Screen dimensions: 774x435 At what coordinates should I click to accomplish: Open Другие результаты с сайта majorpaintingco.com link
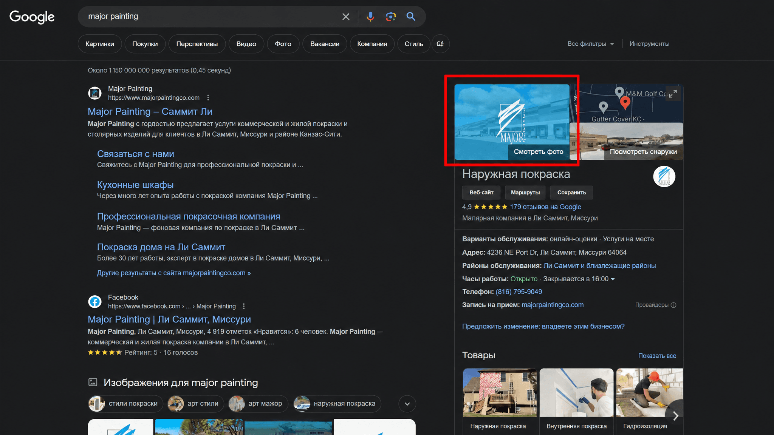174,273
